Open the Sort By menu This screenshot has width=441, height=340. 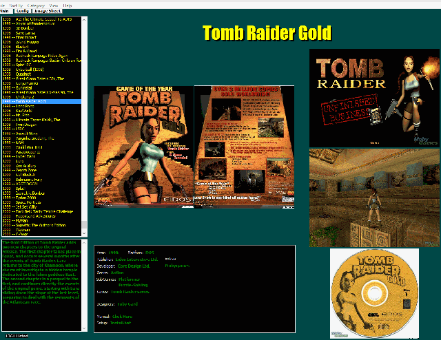pyautogui.click(x=16, y=6)
